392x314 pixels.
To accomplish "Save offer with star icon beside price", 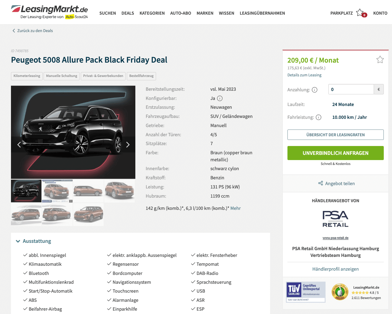I will coord(380,60).
